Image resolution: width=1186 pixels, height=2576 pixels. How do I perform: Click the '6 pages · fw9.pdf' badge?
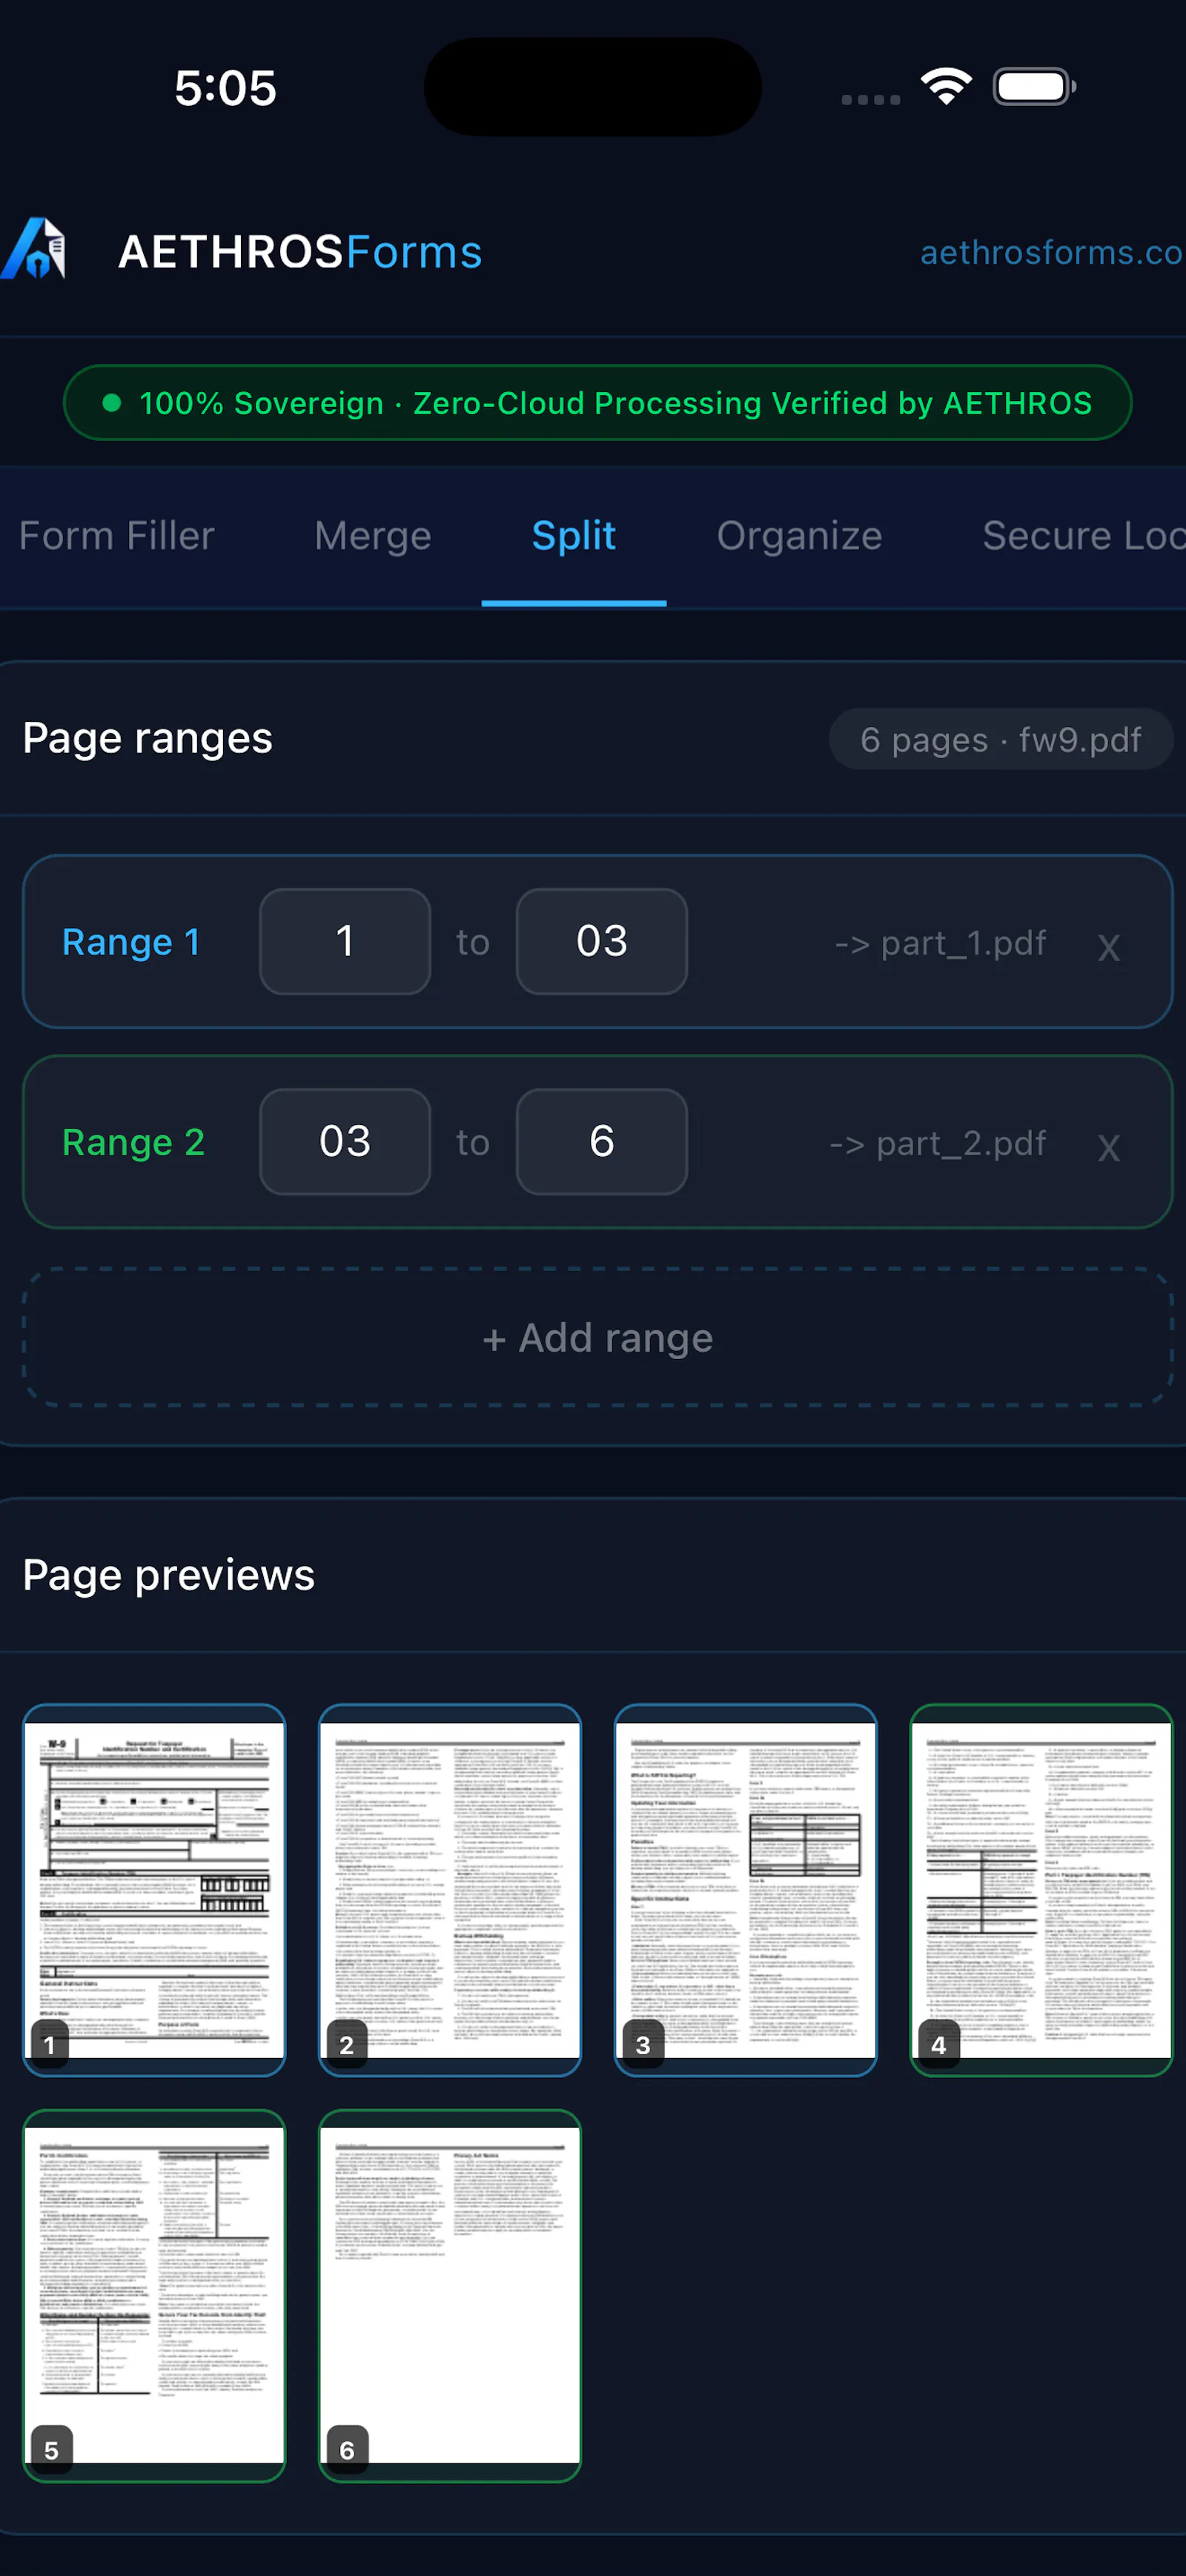[1001, 739]
